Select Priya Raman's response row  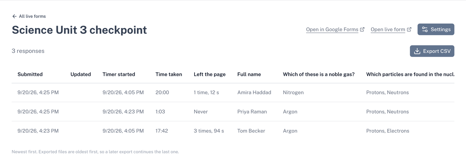(x=233, y=112)
